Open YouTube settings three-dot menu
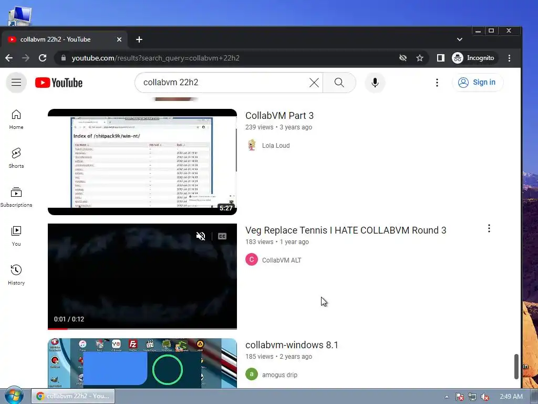Image resolution: width=538 pixels, height=404 pixels. [437, 83]
